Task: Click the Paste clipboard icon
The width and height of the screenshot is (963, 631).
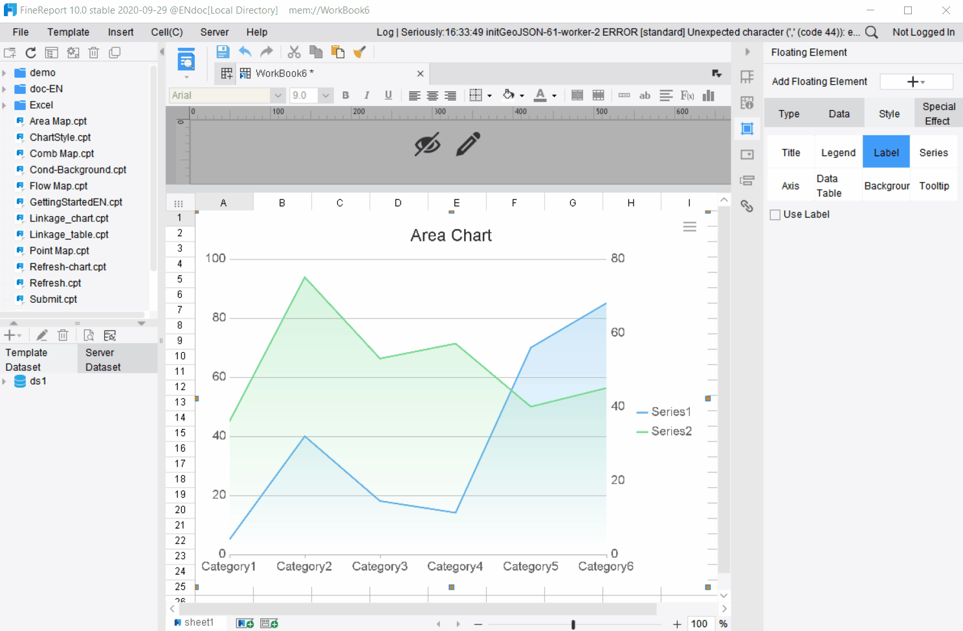Action: click(338, 52)
